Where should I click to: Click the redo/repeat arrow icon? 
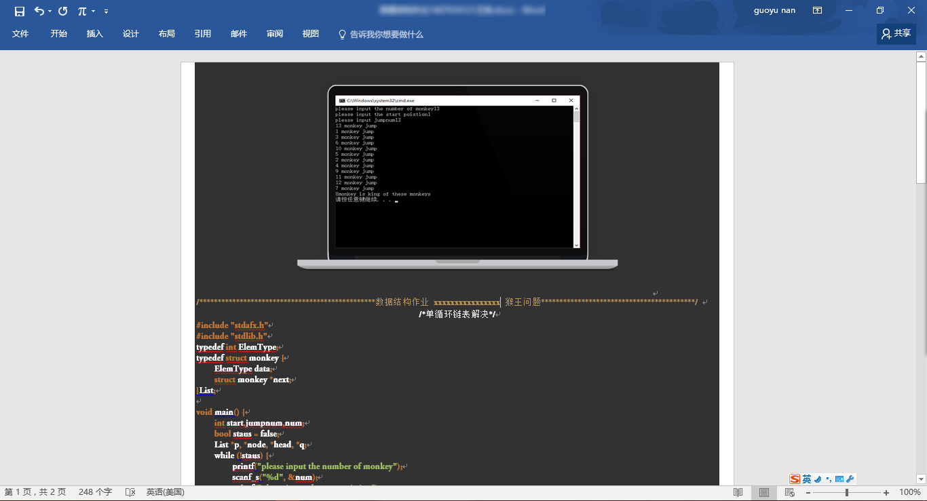[63, 11]
